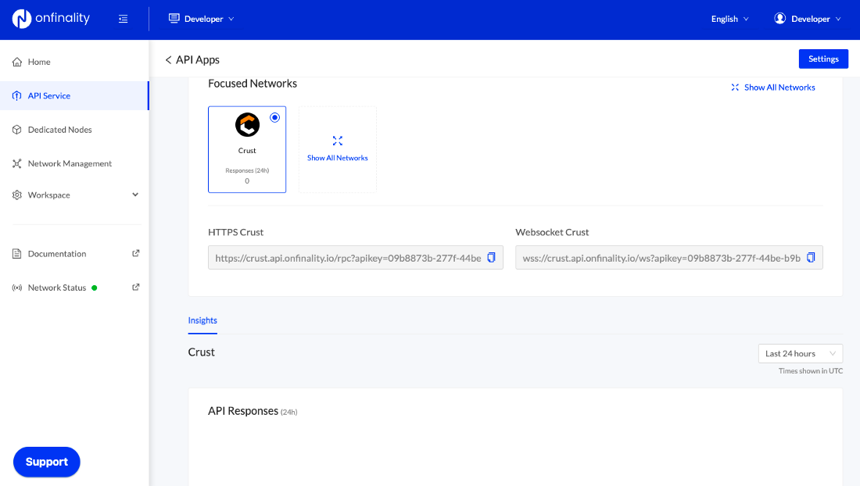Click the Focused Networks heading
Screen dimensions: 860x486
click(253, 84)
